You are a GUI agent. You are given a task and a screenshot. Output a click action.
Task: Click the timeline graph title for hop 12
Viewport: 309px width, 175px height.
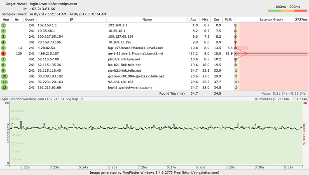[x=42, y=99]
